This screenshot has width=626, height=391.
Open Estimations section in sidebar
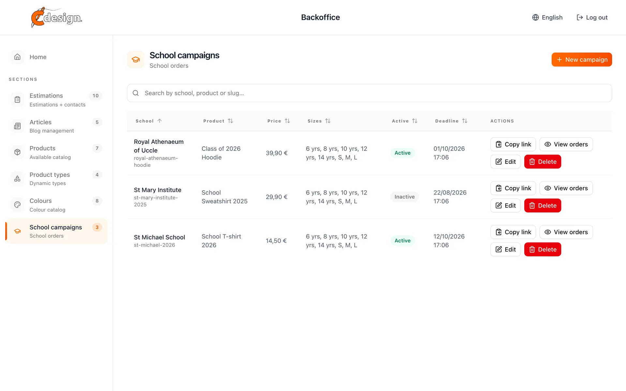(x=56, y=100)
